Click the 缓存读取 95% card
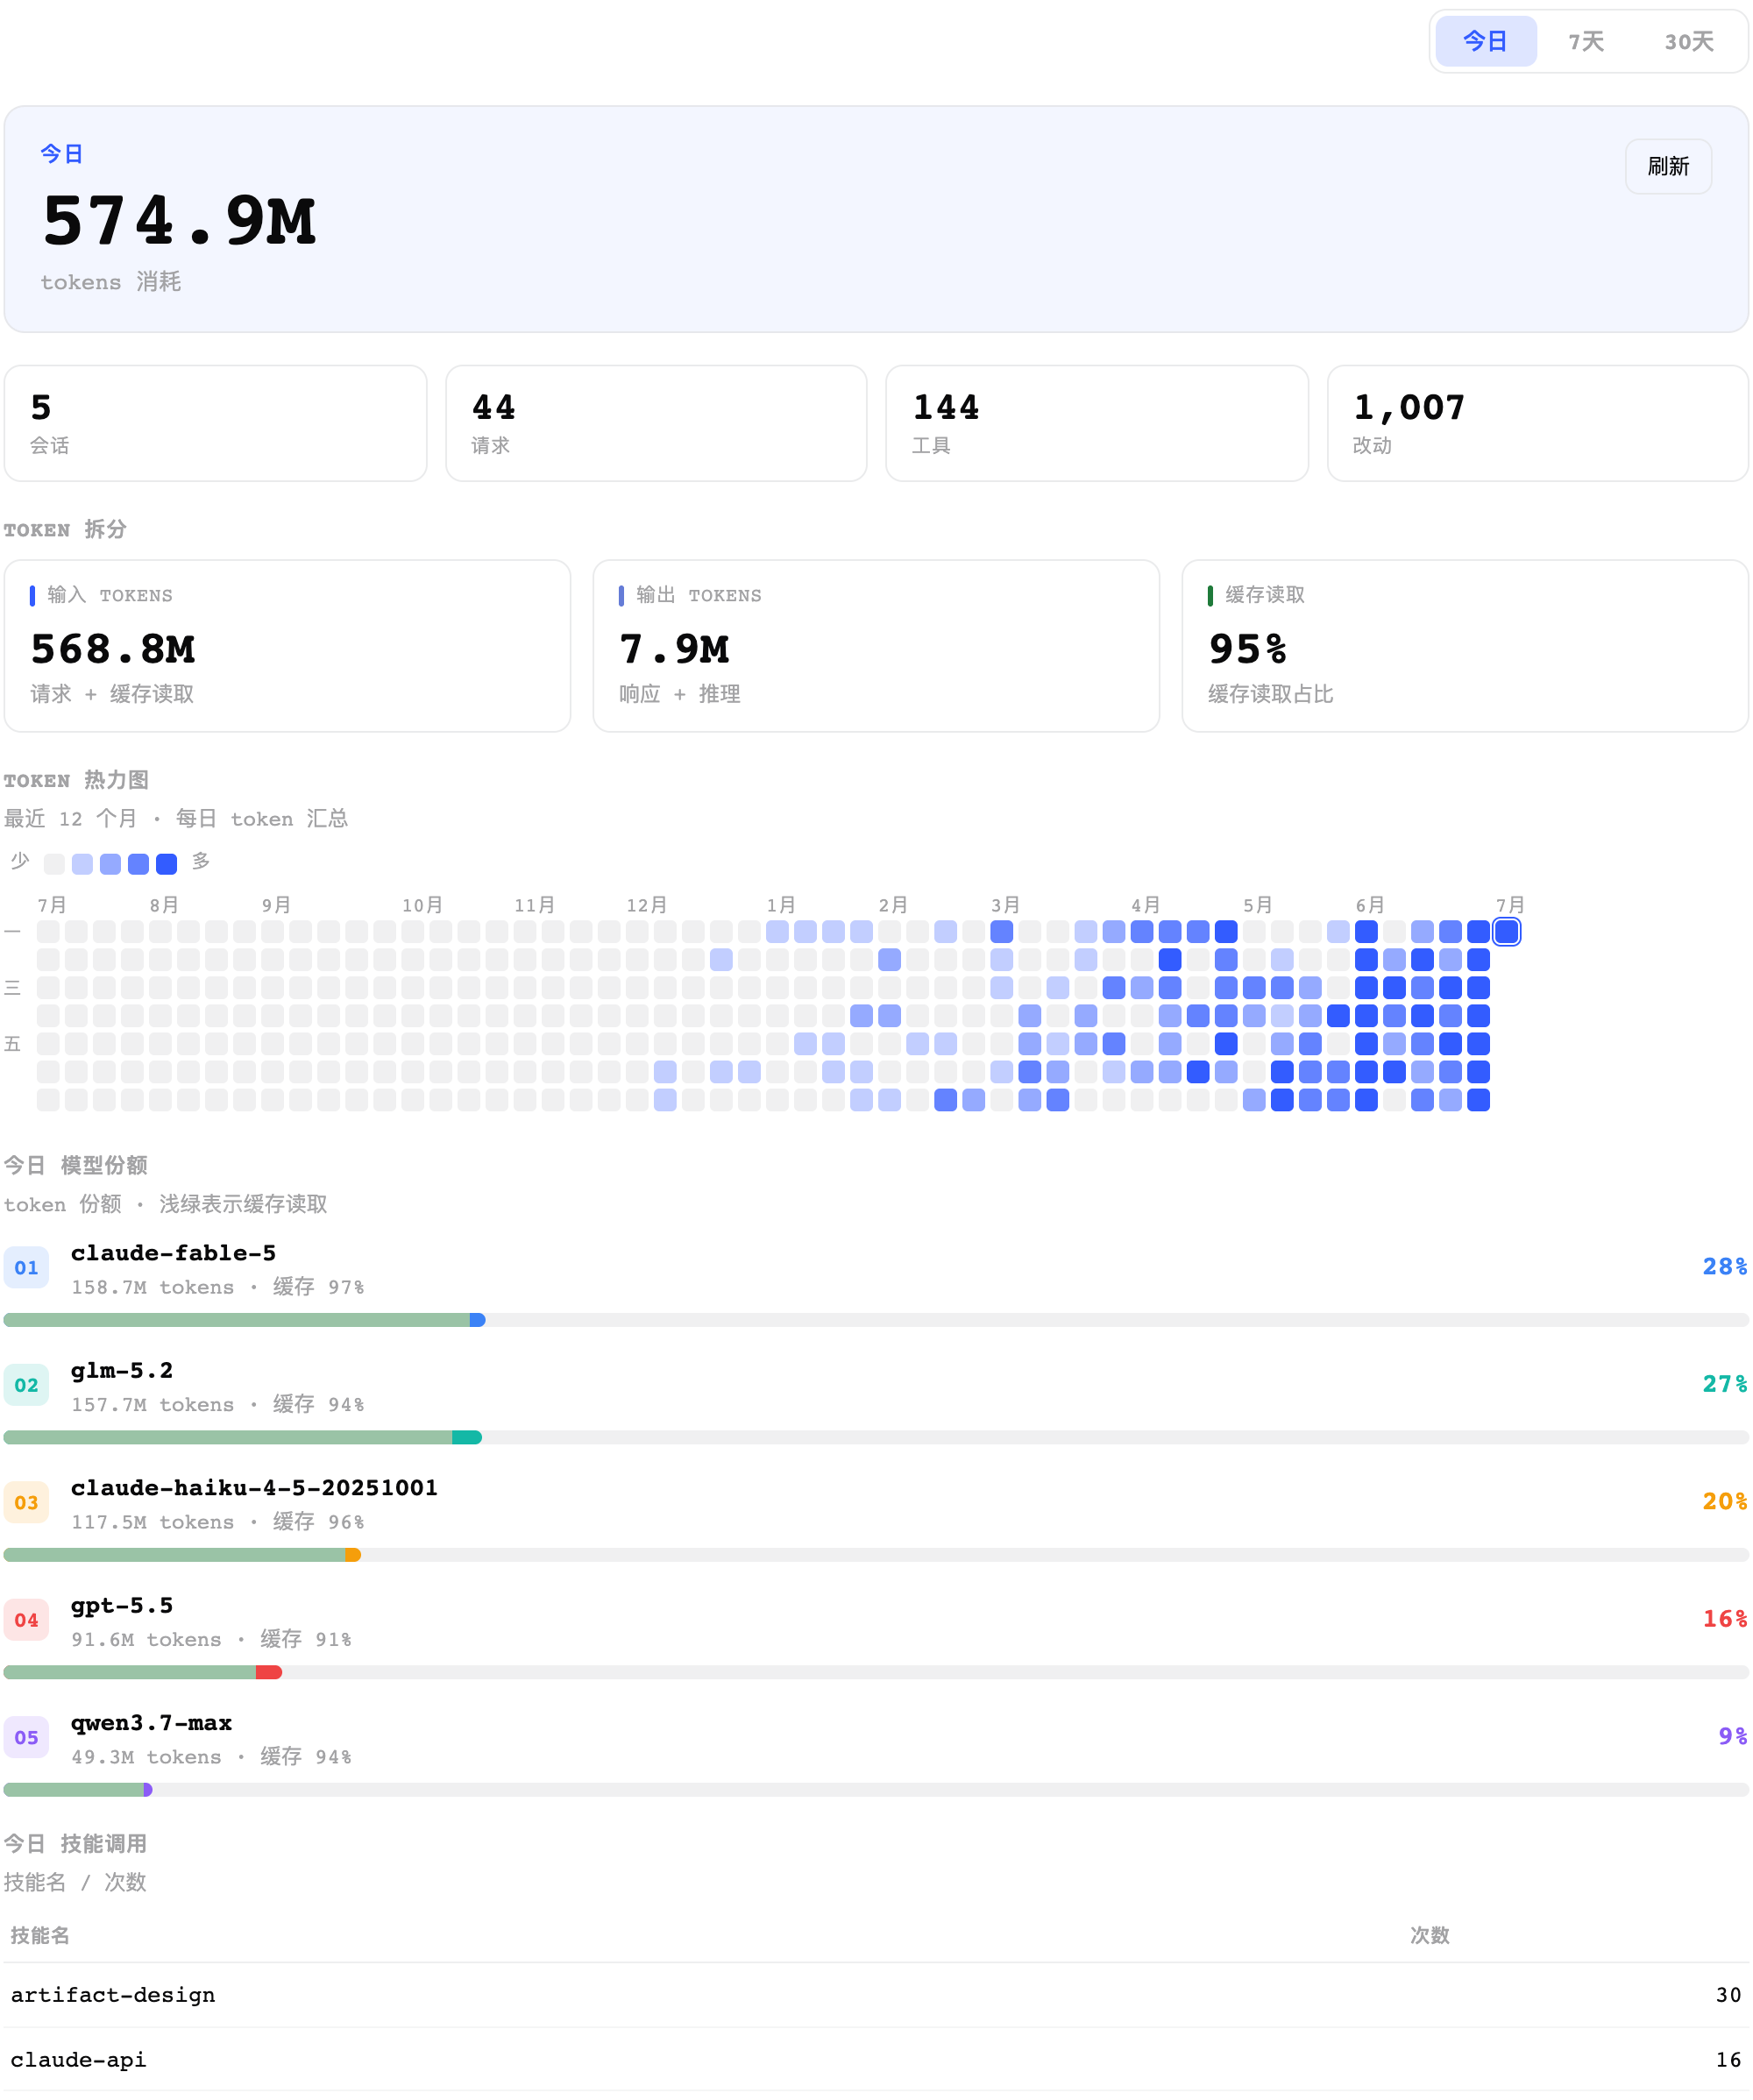This screenshot has width=1753, height=2100. (1465, 646)
